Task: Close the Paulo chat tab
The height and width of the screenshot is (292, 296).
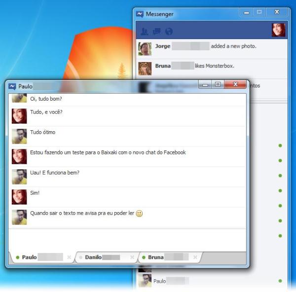Action: click(x=69, y=257)
